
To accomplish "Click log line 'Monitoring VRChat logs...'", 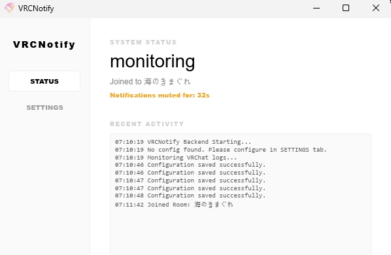I will (x=176, y=158).
